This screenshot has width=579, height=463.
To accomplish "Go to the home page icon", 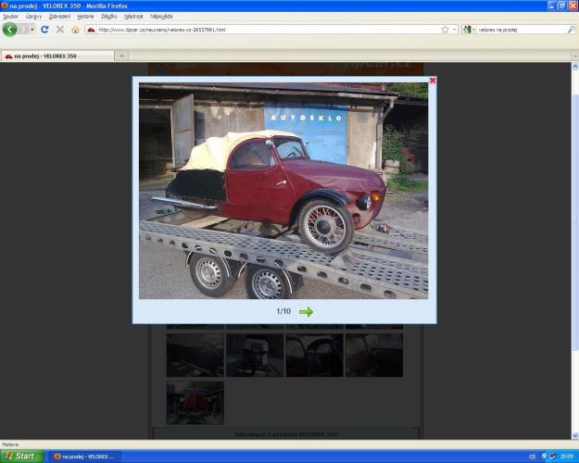I will pyautogui.click(x=75, y=30).
